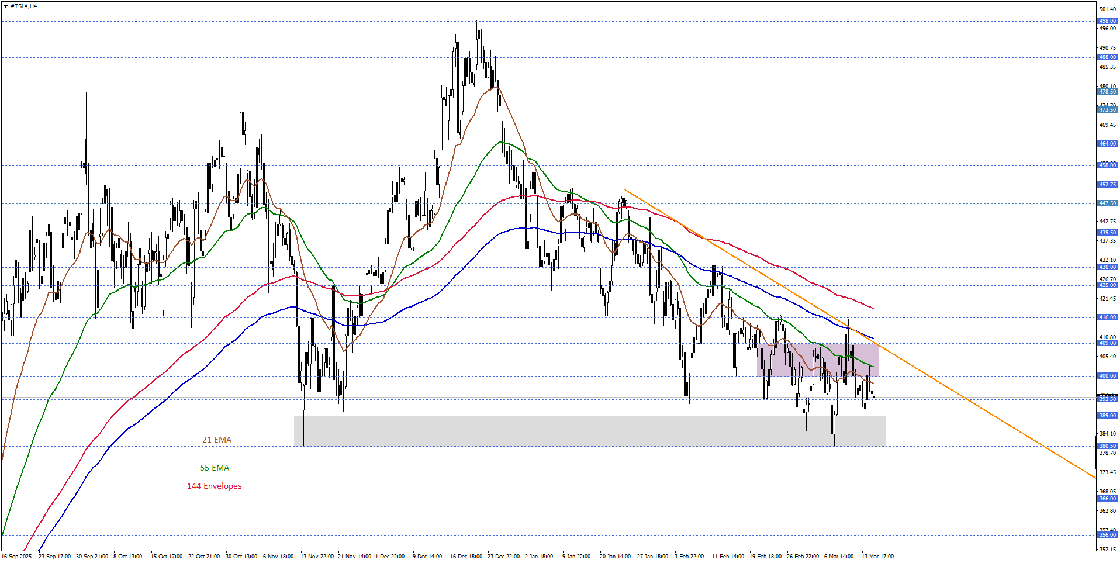This screenshot has width=1120, height=563.
Task: Click the 3 Feb 22:00 time axis label
Action: tap(689, 557)
